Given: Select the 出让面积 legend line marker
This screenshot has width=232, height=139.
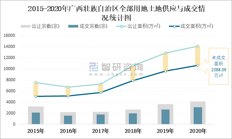Looking at the screenshot, I should [x=121, y=26].
